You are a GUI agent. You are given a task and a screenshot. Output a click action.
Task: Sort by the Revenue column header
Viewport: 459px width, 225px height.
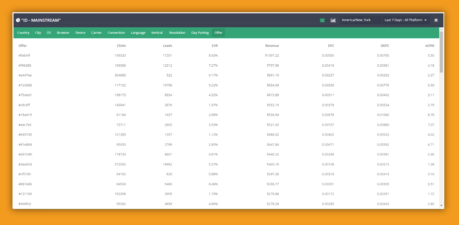[x=272, y=46]
